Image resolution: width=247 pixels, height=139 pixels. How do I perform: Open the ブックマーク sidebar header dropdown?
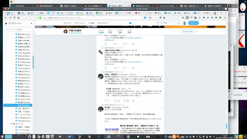(x=15, y=23)
